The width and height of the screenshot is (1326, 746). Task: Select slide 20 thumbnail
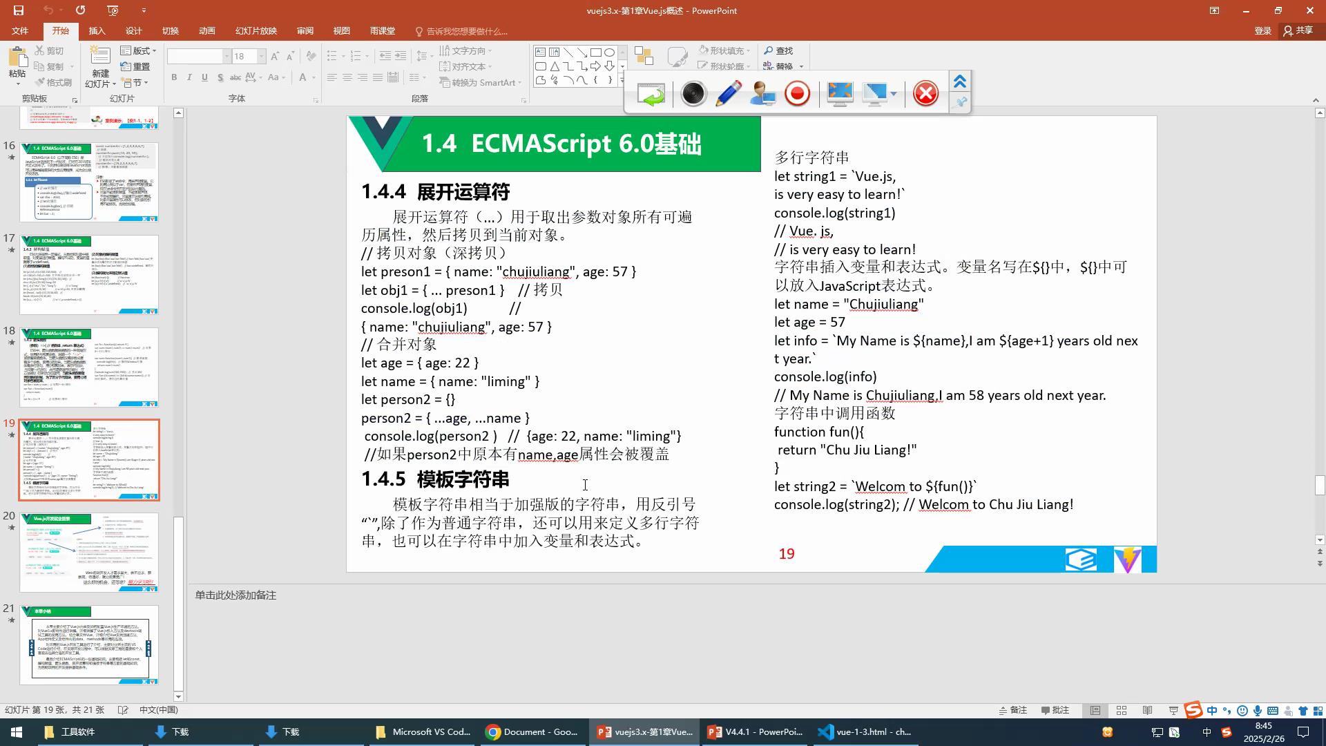89,552
